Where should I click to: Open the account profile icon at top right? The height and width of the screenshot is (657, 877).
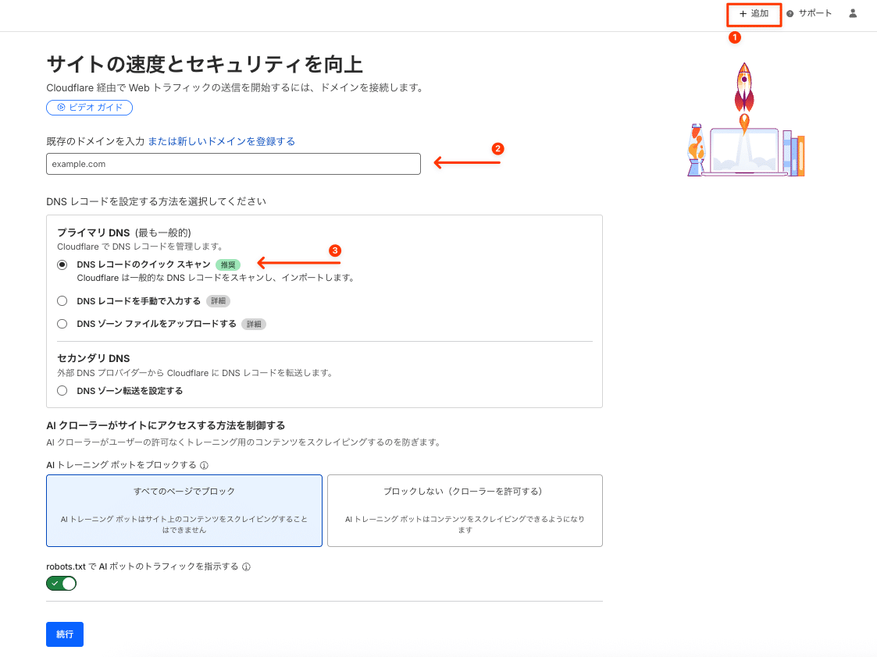(852, 13)
